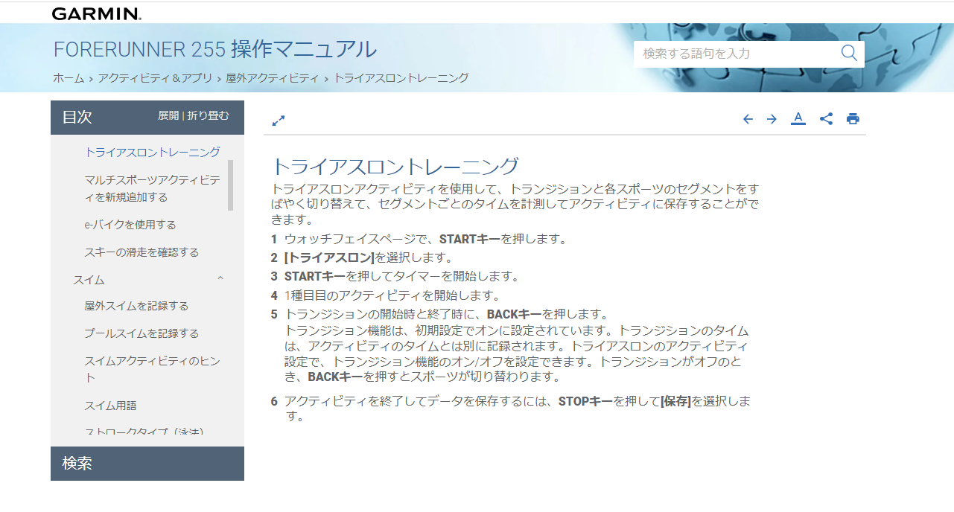954x512 pixels.
Task: Open スイム用語 topic
Action: click(110, 406)
